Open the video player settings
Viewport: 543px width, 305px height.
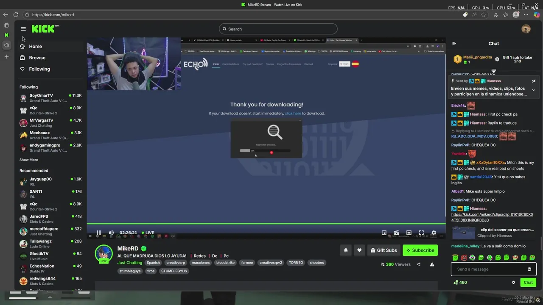(434, 233)
